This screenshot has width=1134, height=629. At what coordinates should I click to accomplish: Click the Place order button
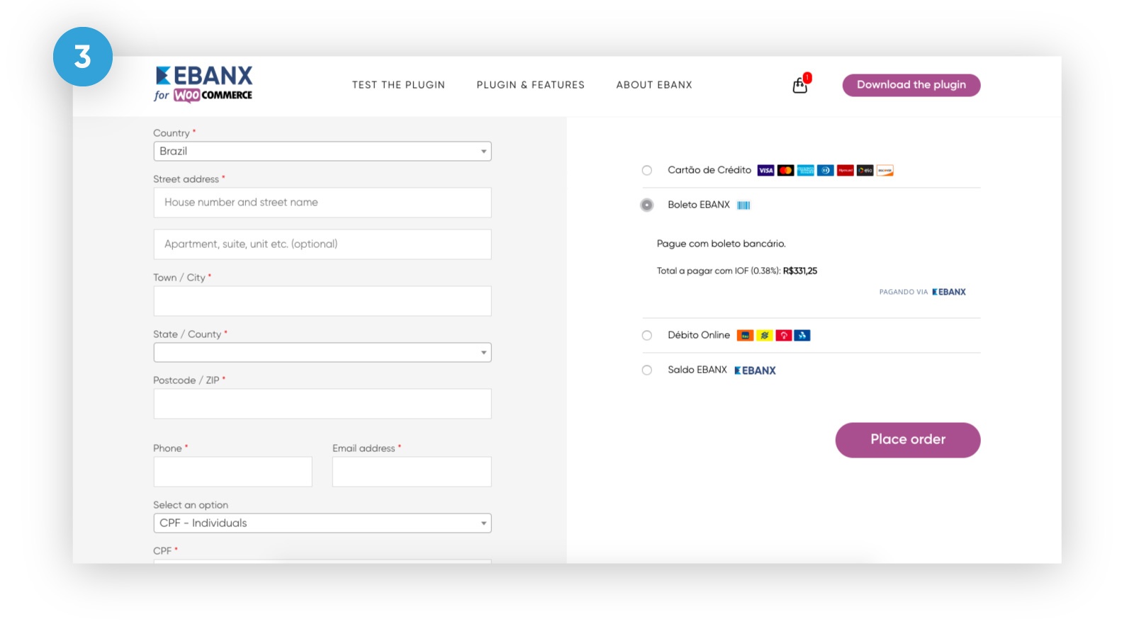(908, 440)
